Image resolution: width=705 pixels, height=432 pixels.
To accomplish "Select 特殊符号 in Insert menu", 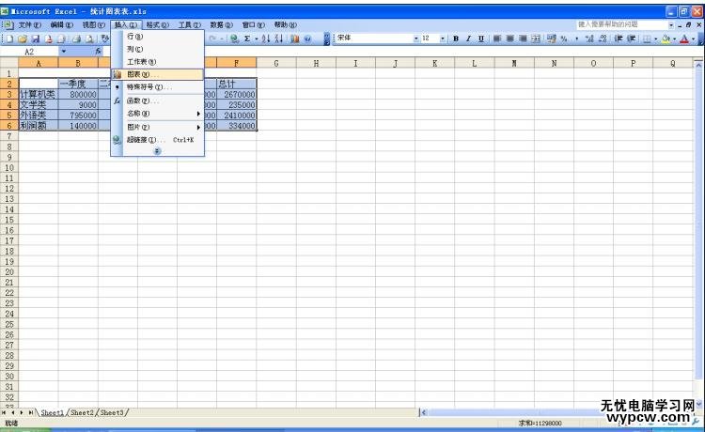I will point(157,86).
